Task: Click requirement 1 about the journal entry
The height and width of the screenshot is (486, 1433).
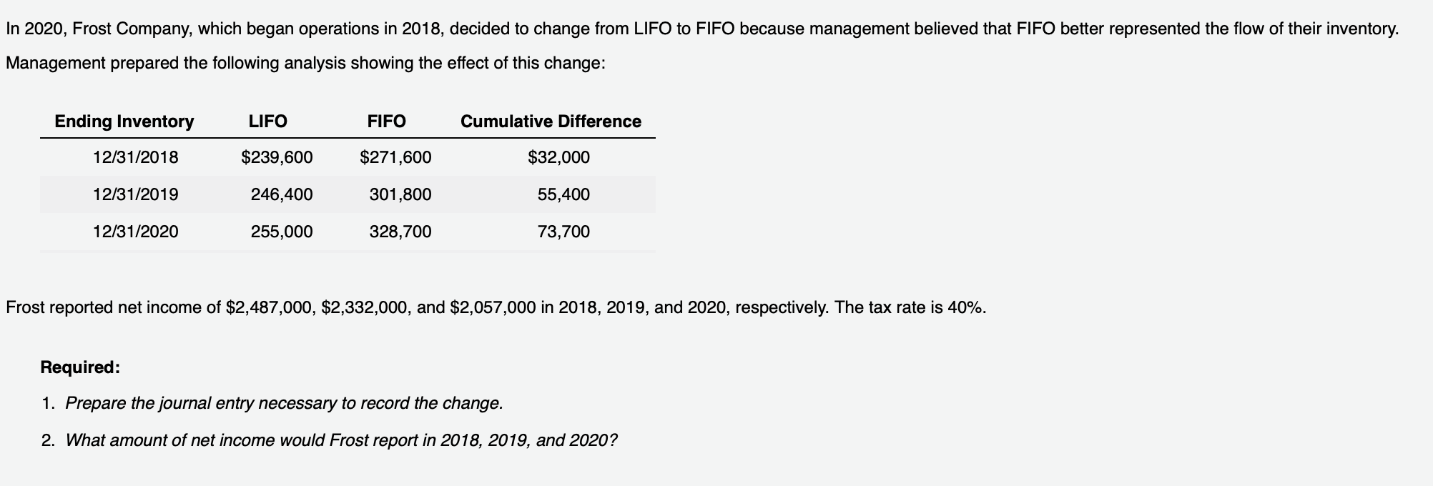Action: [272, 403]
